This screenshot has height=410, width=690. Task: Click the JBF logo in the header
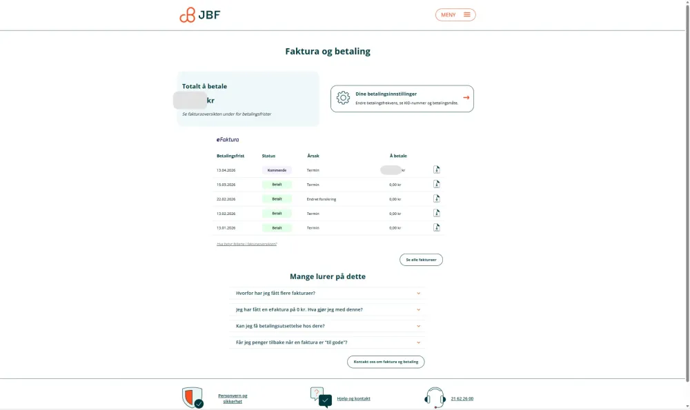click(x=199, y=14)
